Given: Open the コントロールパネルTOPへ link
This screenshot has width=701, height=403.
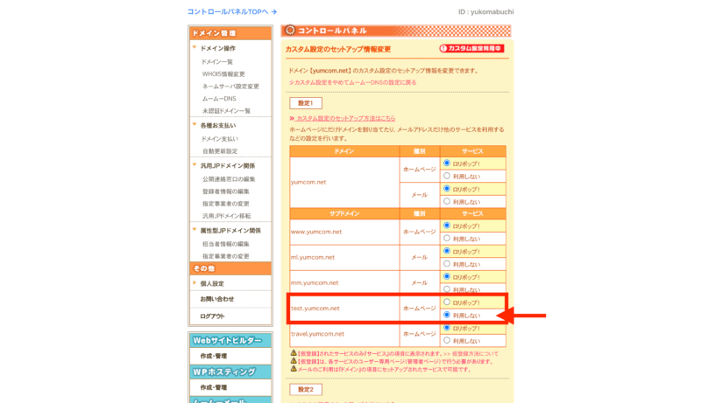Looking at the screenshot, I should (232, 11).
